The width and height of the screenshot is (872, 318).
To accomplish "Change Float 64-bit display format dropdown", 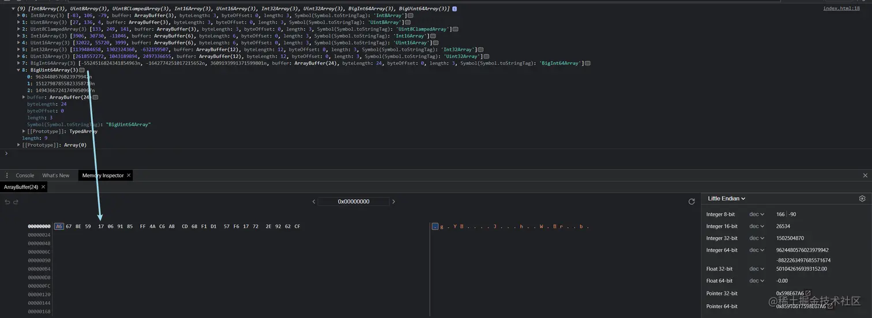I will coord(757,281).
